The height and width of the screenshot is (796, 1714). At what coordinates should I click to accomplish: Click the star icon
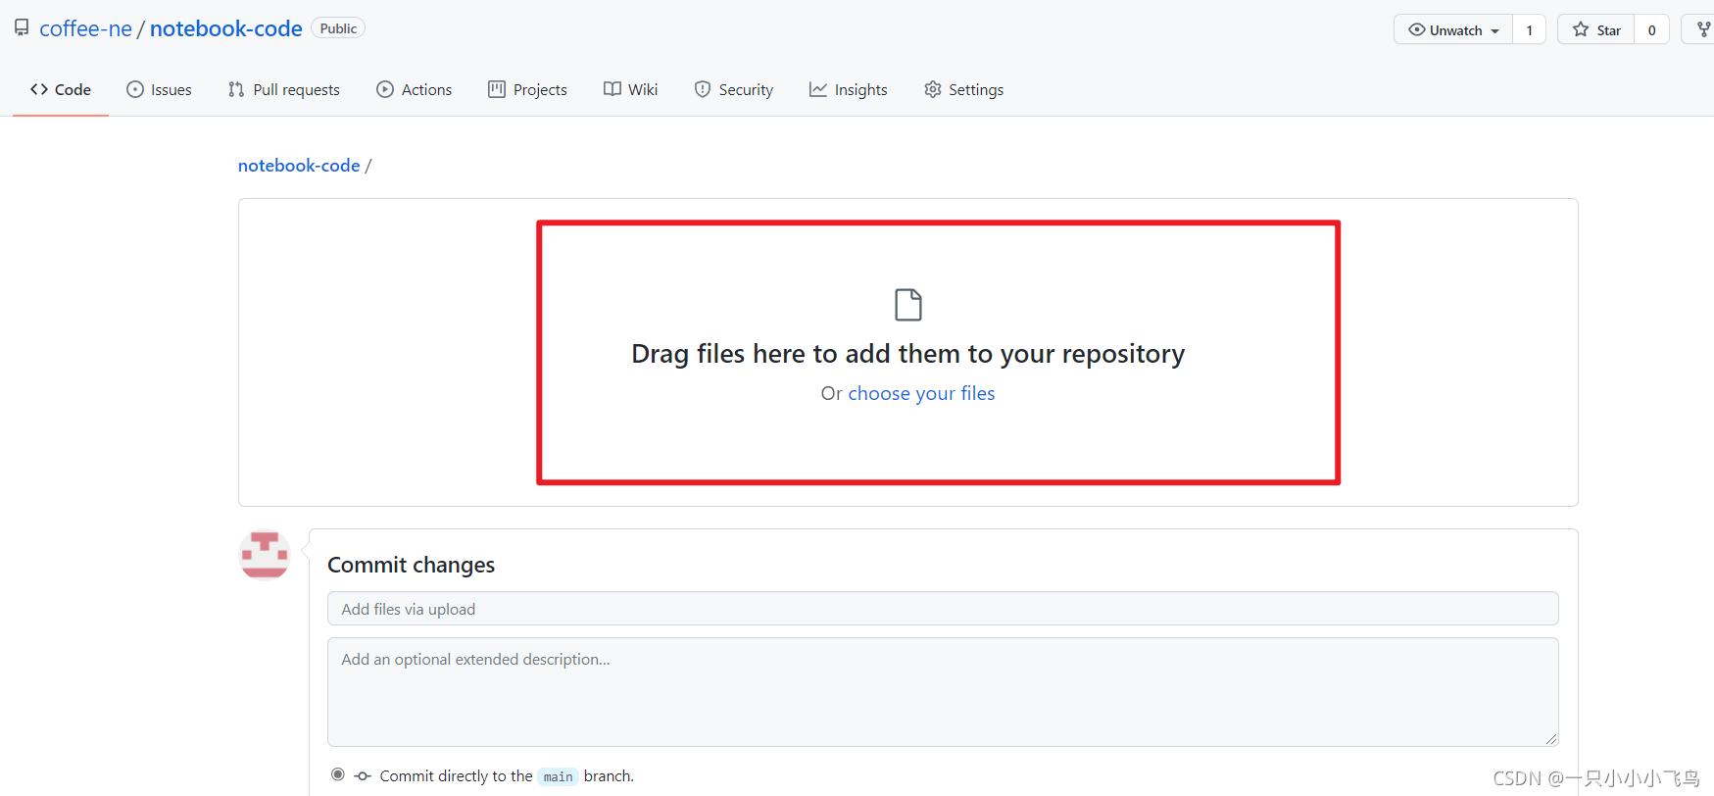tap(1581, 29)
